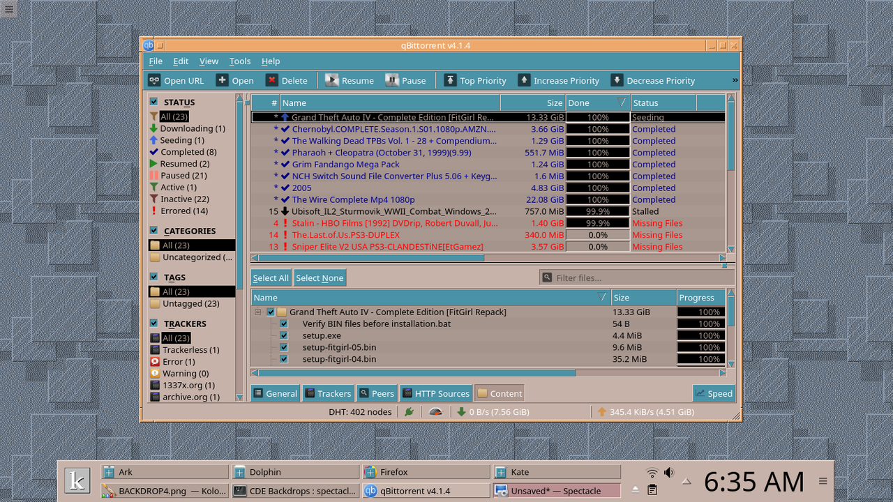Open the Tools menu

point(239,61)
